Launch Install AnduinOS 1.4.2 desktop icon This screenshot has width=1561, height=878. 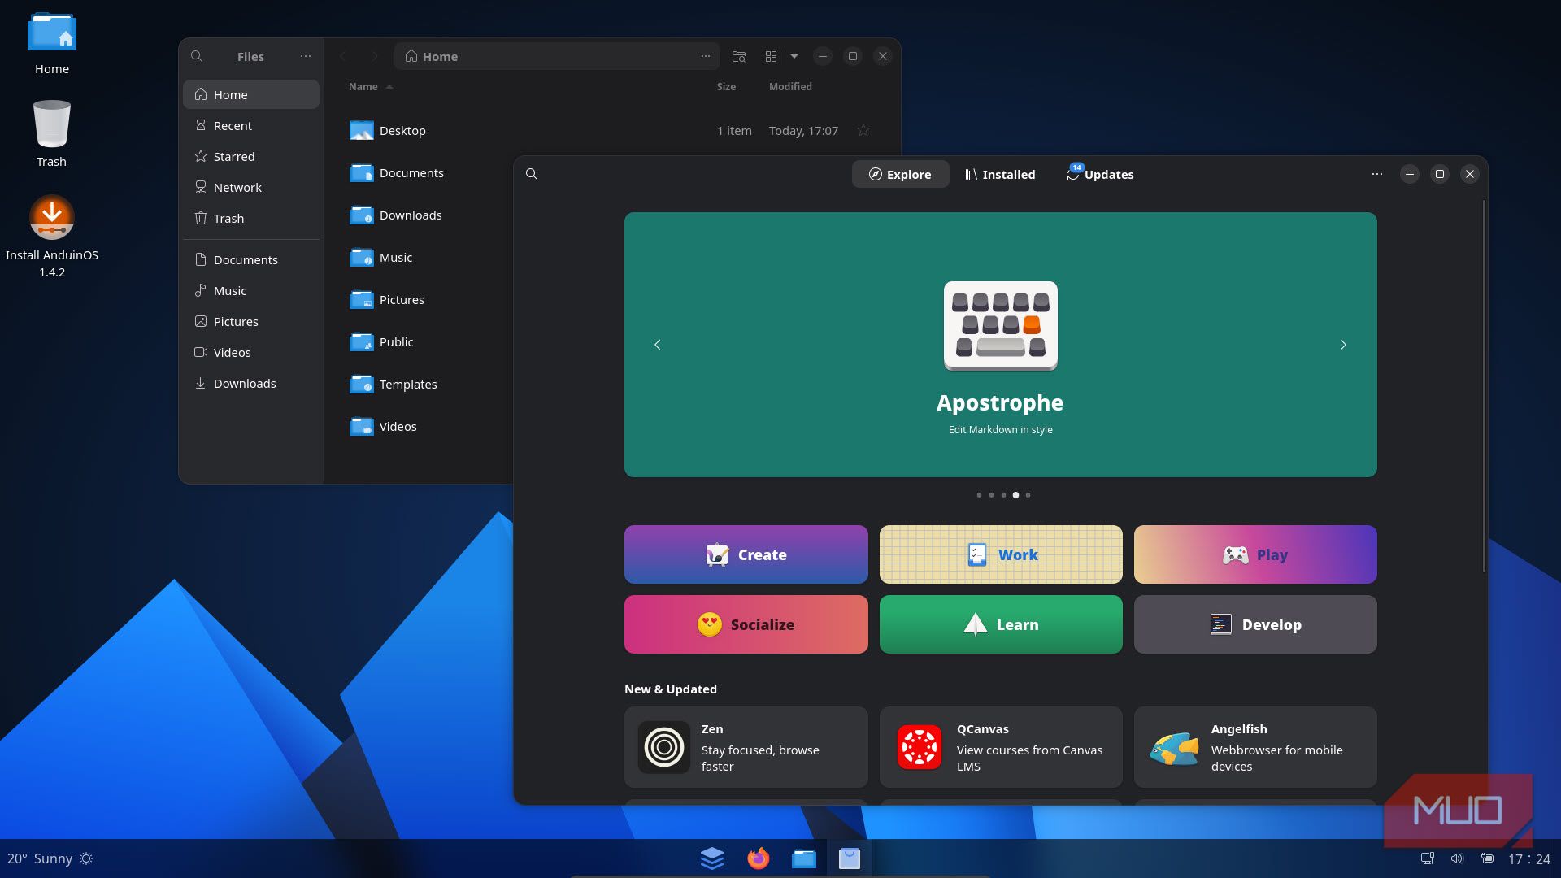(52, 237)
